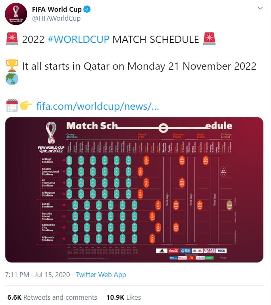This screenshot has width=271, height=305.
Task: View the 10.9K Likes list
Action: (x=124, y=297)
